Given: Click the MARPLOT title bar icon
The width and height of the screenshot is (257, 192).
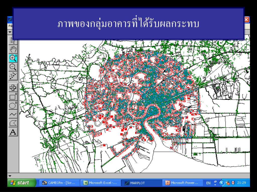Looking at the screenshot, I should (x=10, y=20).
